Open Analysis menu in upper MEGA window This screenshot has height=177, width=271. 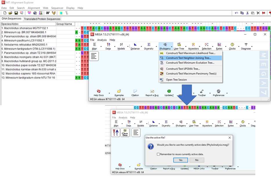click(102, 40)
